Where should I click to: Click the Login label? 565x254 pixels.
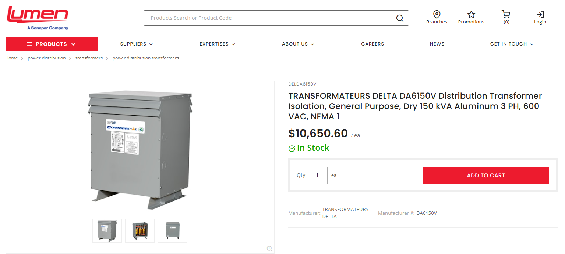tap(540, 22)
